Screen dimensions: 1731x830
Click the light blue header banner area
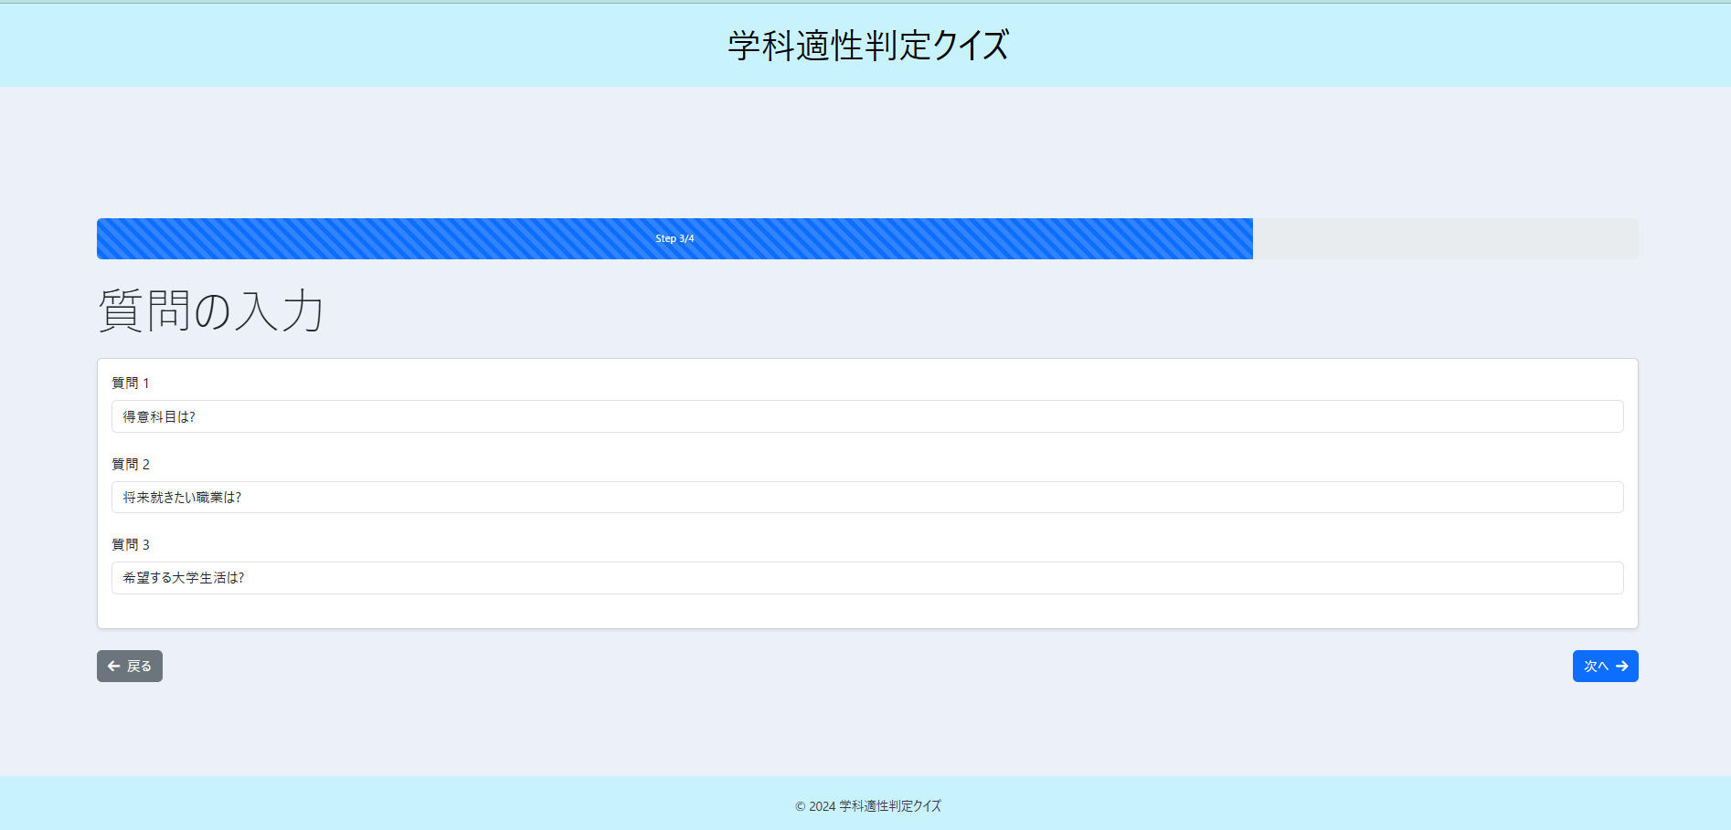[x=366, y=42]
